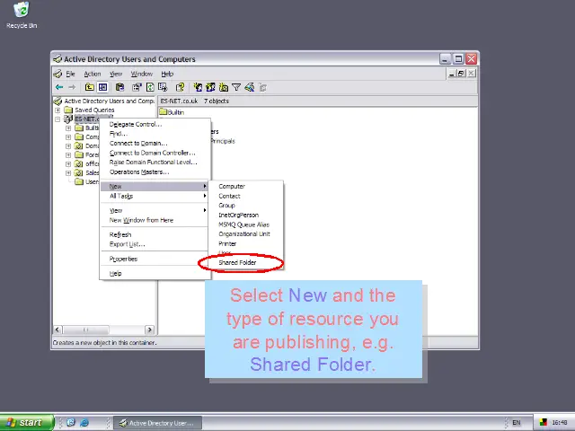Select Computer in the New submenu

click(245, 186)
